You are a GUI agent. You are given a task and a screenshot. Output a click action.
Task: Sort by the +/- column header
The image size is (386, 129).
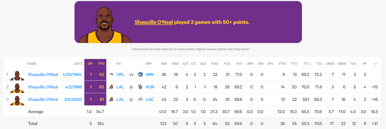[375, 64]
